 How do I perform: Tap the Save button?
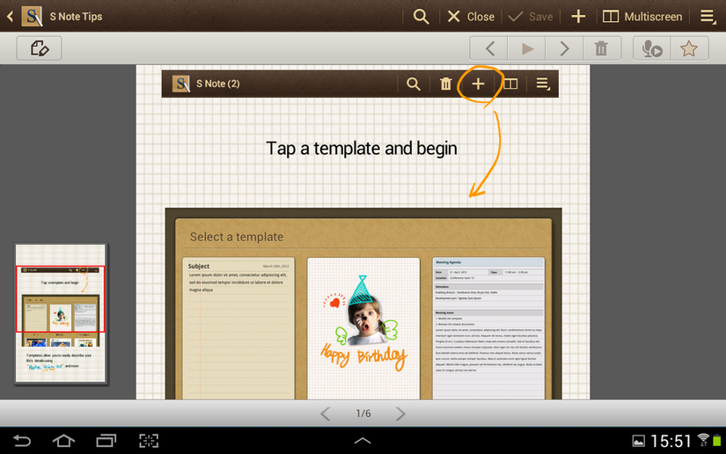coord(531,17)
